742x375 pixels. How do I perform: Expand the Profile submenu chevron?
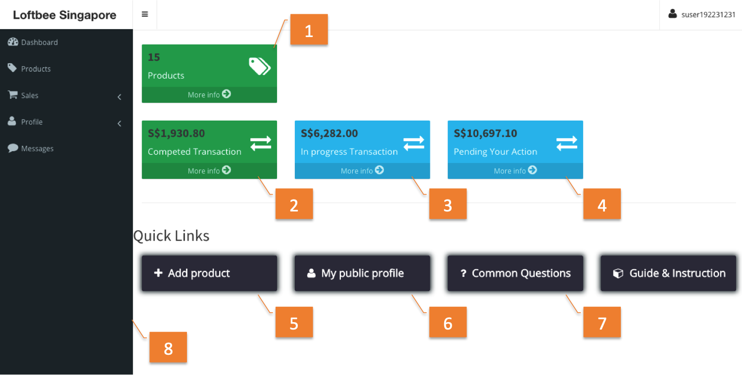[119, 124]
